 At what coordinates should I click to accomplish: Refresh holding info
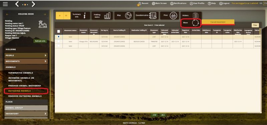(40, 41)
